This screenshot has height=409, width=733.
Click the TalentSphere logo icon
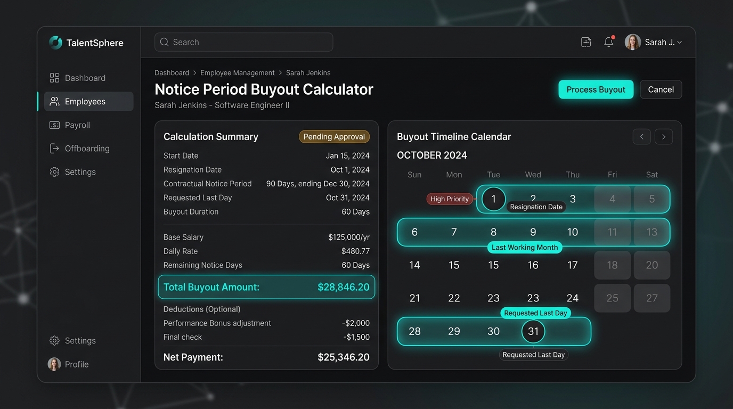pos(55,43)
